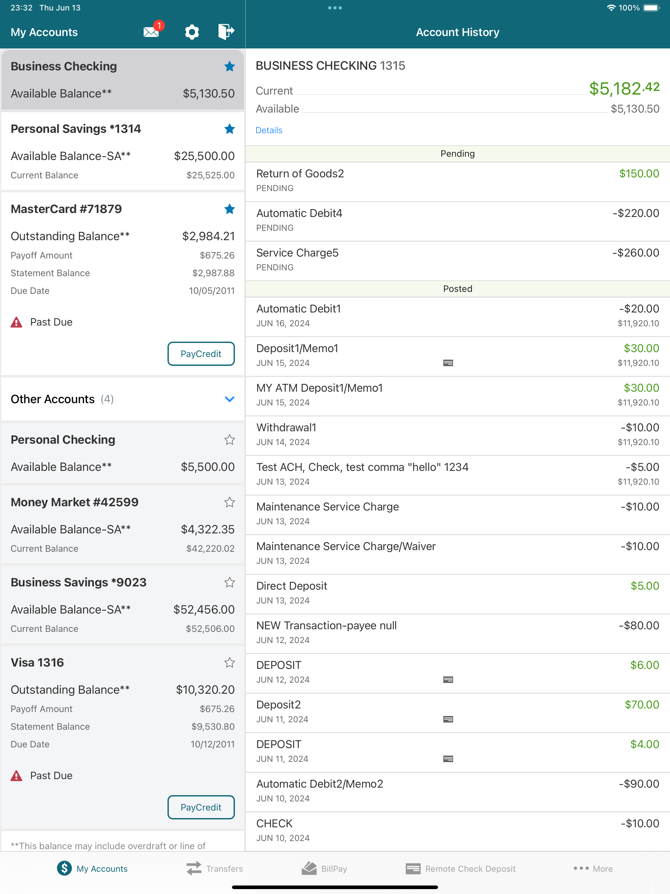
Task: Open Automatic Debit2/Memo2 transaction
Action: (457, 792)
